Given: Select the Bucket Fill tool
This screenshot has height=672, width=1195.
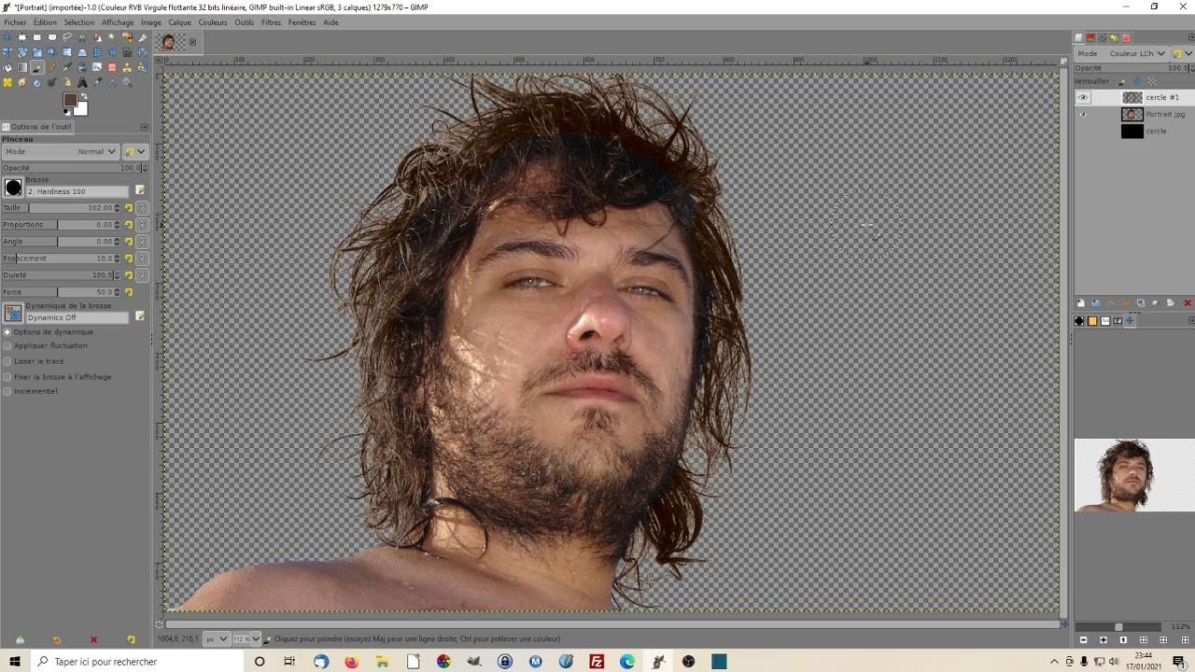Looking at the screenshot, I should tap(7, 67).
